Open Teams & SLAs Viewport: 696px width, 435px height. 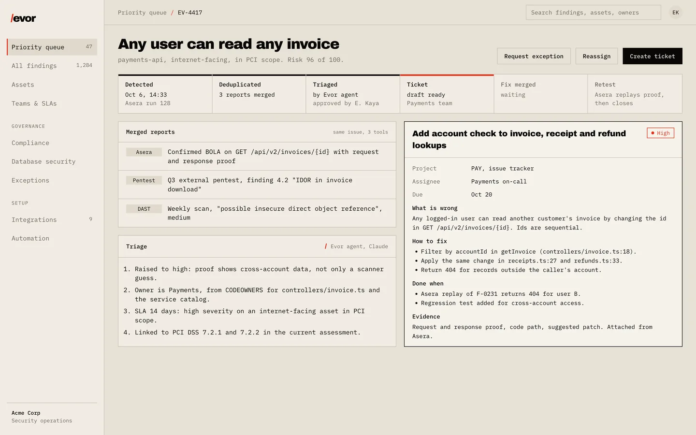[x=52, y=103]
